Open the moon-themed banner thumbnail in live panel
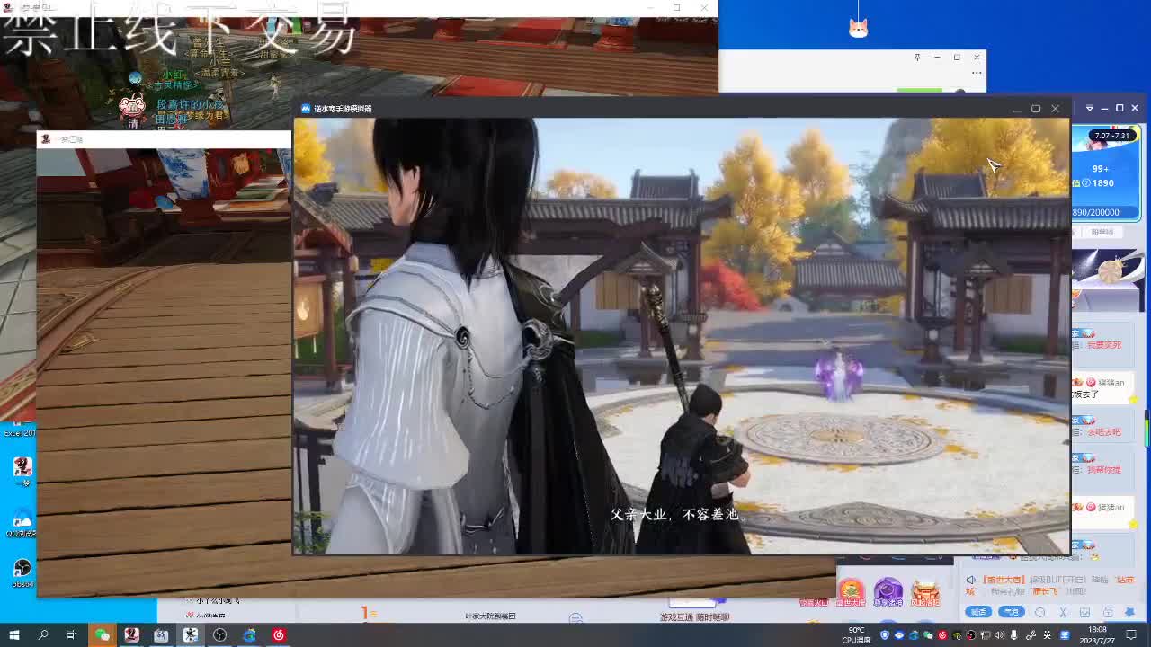This screenshot has height=647, width=1151. tap(1107, 279)
